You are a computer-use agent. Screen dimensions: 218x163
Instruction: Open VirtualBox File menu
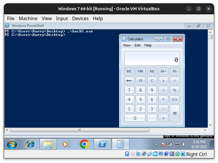(11, 18)
